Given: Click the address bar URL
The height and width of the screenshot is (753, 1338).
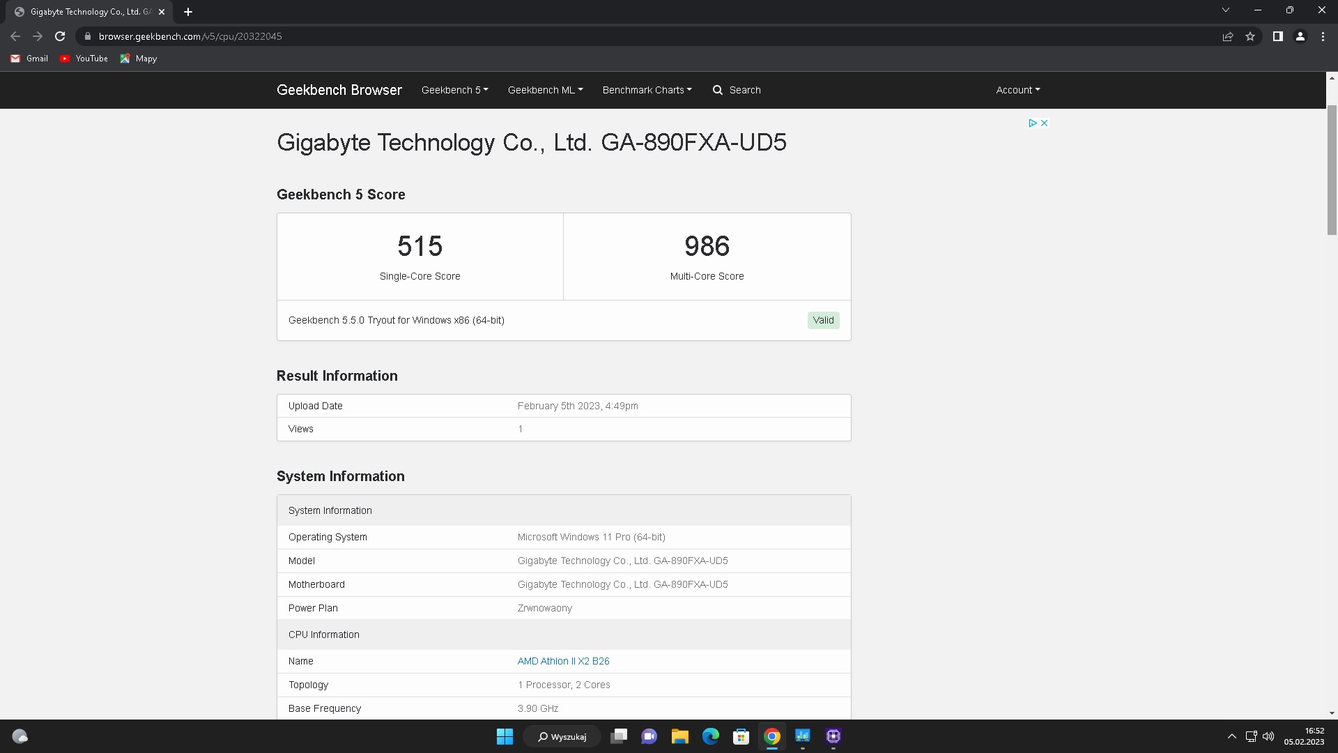Looking at the screenshot, I should point(190,36).
